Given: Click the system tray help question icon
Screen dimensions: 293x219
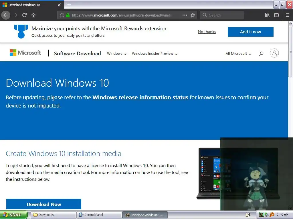Looking at the screenshot, I should [248, 215].
